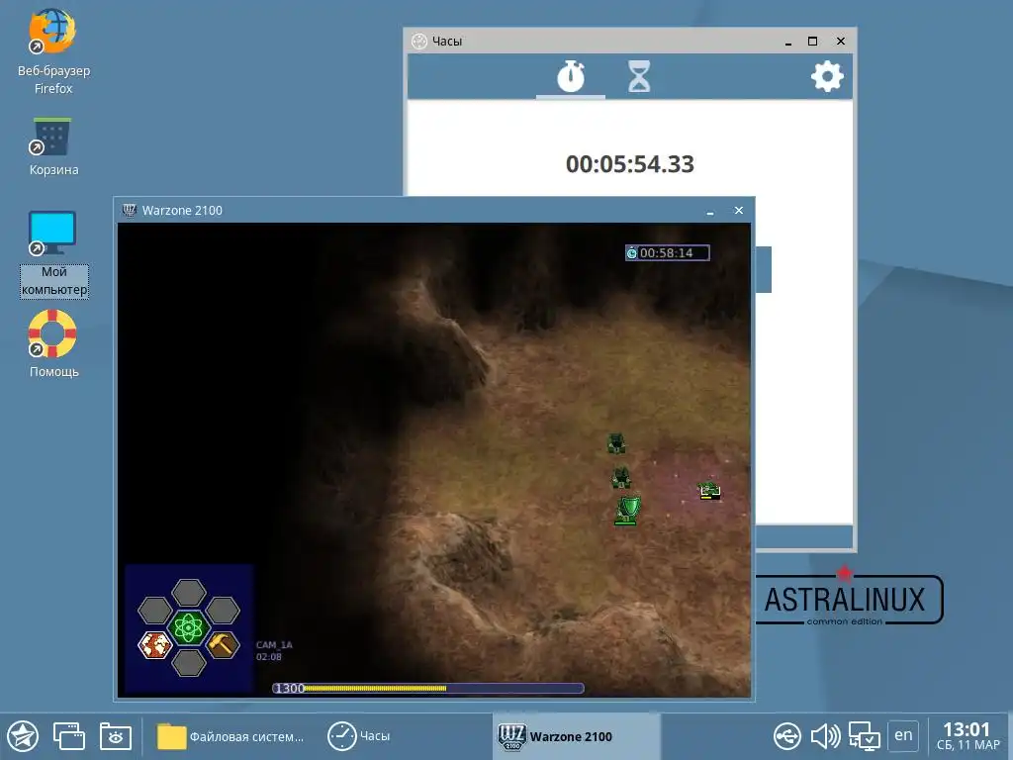
Task: Click the stopwatch reading 00:05:54.33
Action: pyautogui.click(x=630, y=164)
